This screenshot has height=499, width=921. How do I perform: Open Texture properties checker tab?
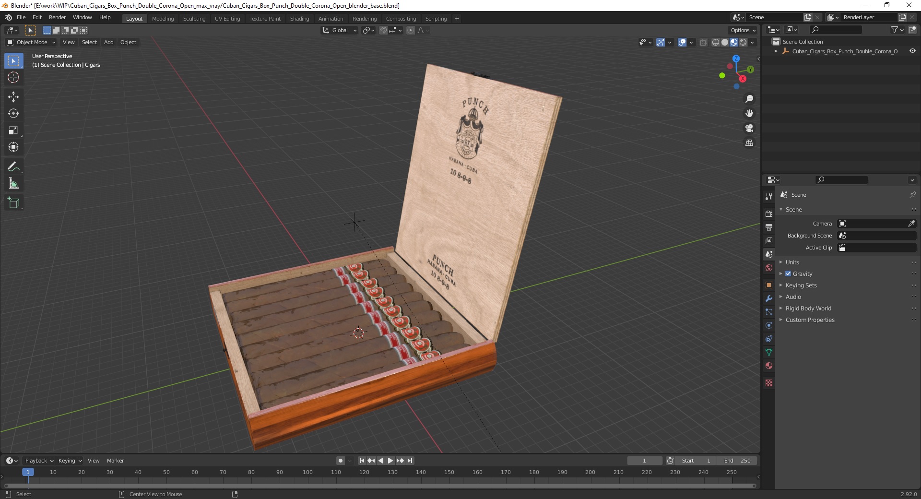point(769,383)
